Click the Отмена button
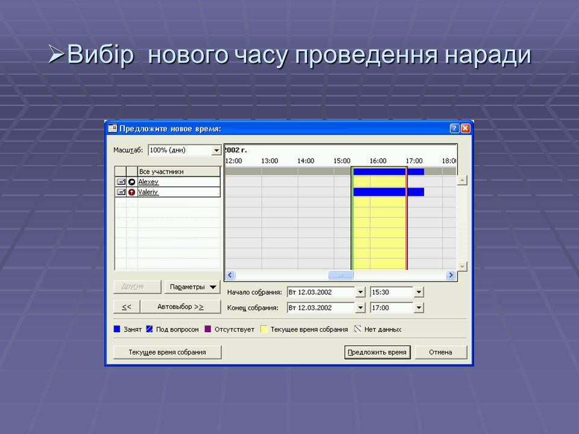 click(440, 352)
